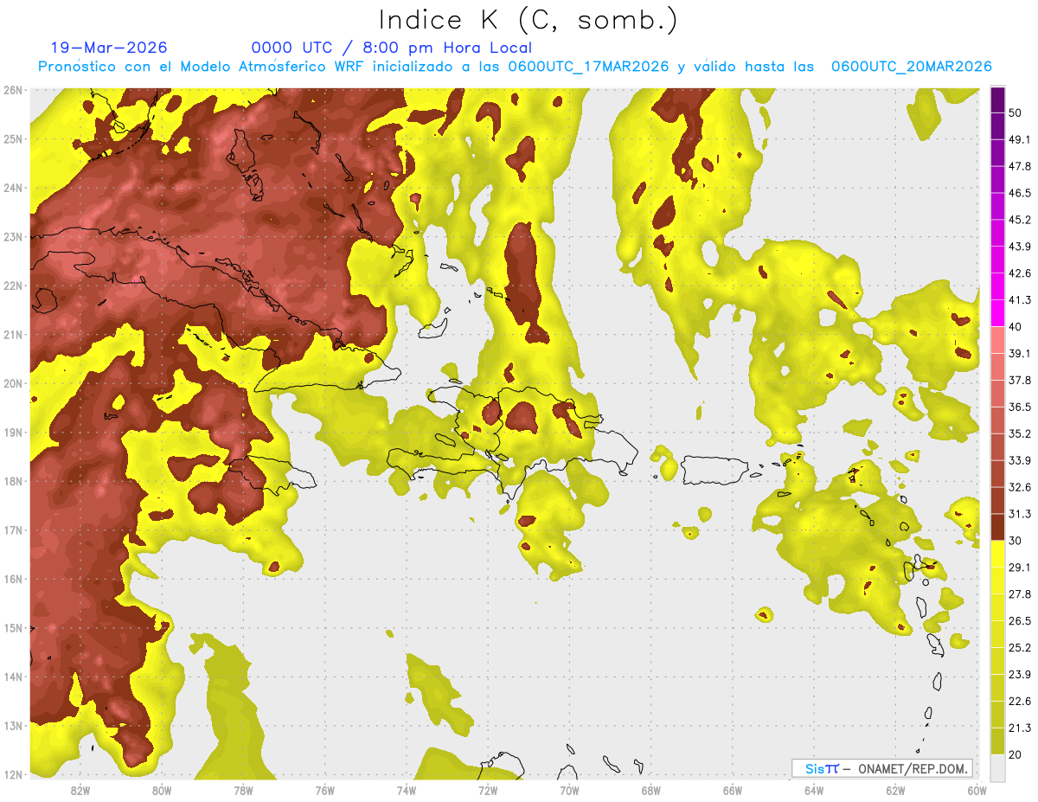Click the yellow colorbar segment between 30 and 29.1

pos(997,554)
